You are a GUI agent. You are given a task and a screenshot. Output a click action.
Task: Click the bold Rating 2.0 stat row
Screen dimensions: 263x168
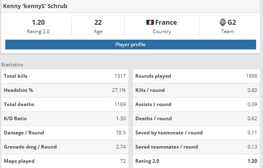click(196, 161)
